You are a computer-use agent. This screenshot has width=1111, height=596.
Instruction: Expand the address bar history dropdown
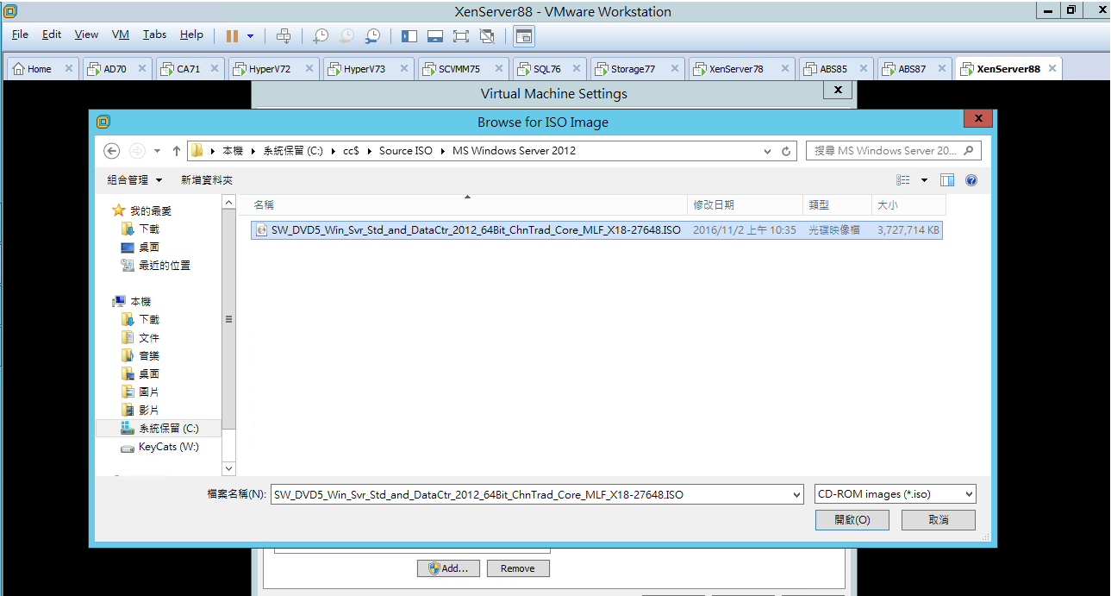(x=767, y=151)
